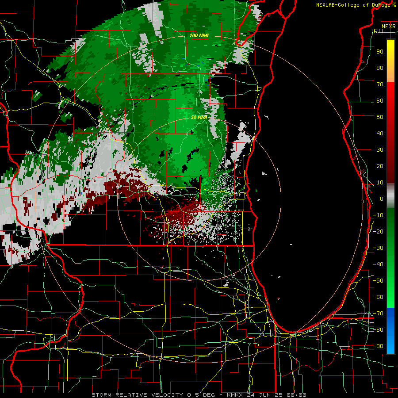Image resolution: width=398 pixels, height=398 pixels.
Task: Click the NEXR label above the velocity scale
Action: point(389,27)
